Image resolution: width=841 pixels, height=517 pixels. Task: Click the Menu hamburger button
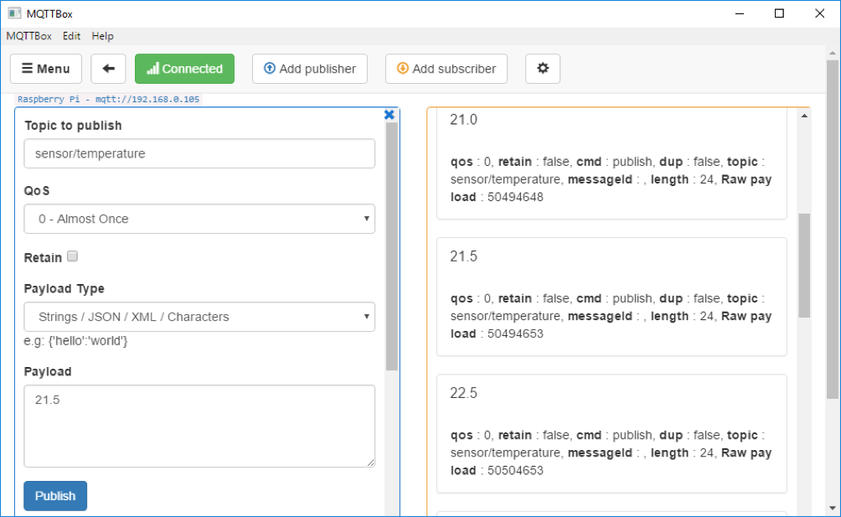(x=46, y=69)
